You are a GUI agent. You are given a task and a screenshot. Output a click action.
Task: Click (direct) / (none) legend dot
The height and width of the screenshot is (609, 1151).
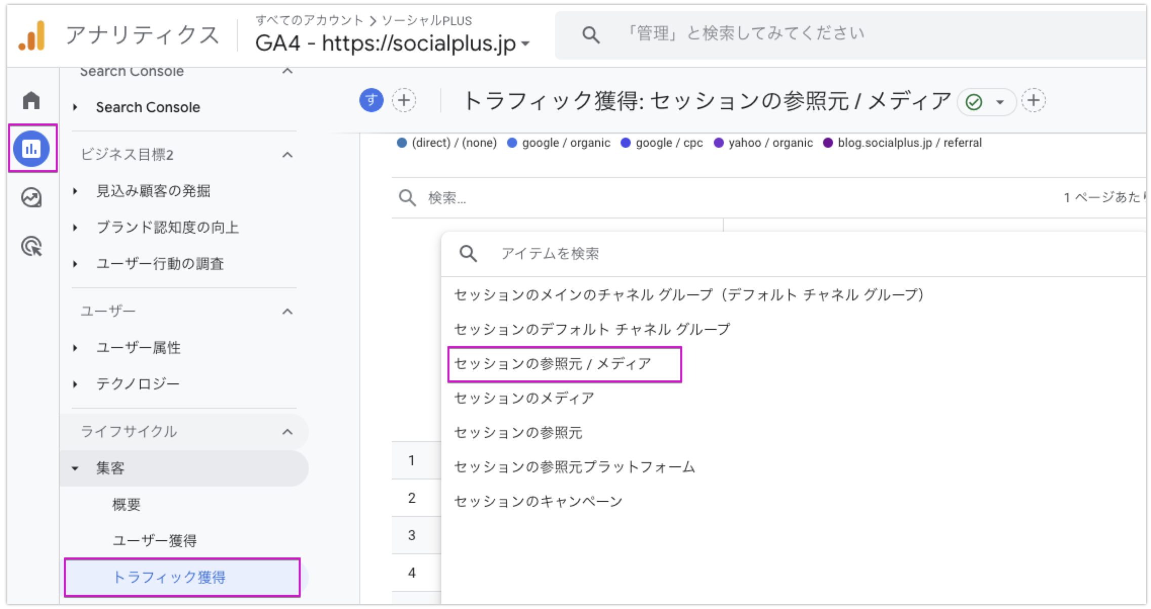(402, 143)
